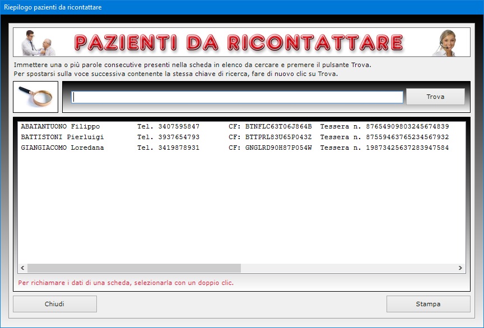Click the left arrow of horizontal scrollbar
This screenshot has height=328, width=484.
[x=22, y=268]
